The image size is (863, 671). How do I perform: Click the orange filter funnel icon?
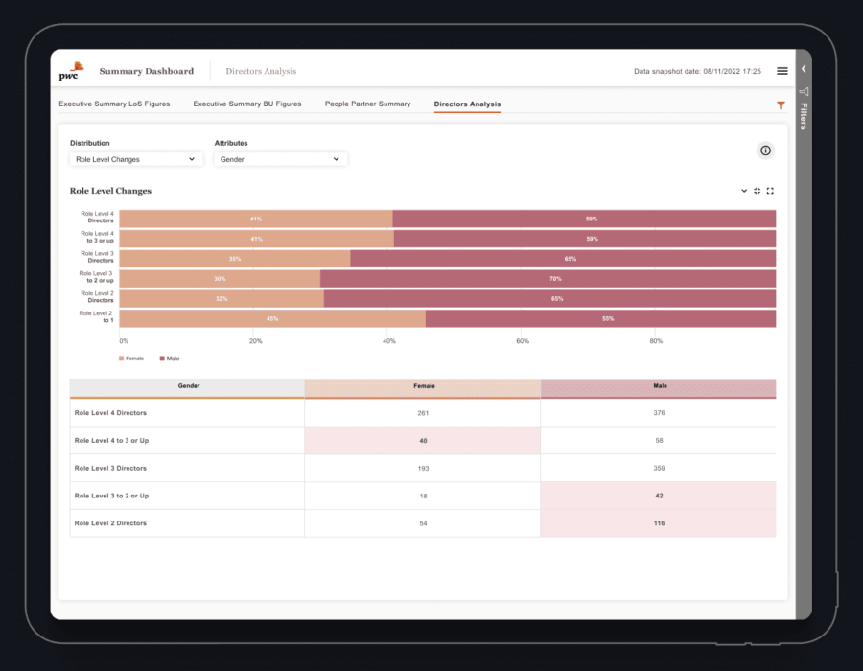[x=781, y=105]
